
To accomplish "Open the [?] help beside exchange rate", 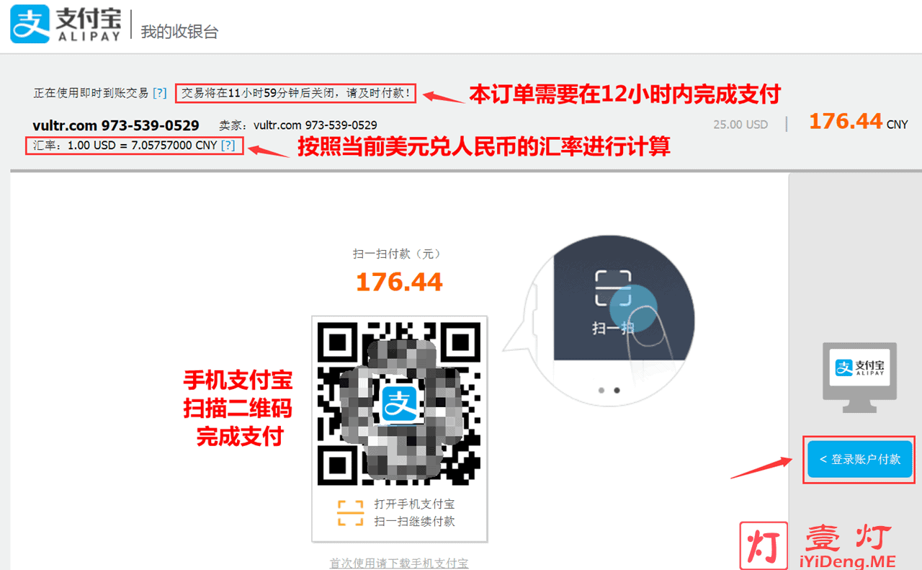I will [228, 146].
